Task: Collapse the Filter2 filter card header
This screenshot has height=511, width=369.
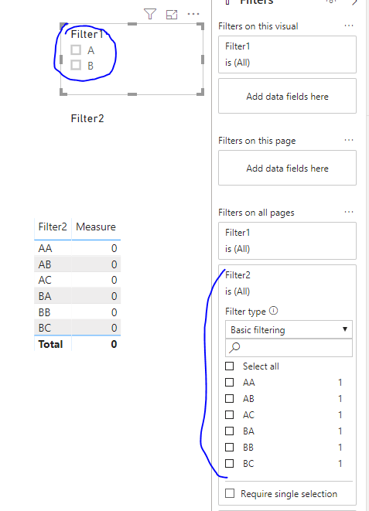Action: coord(287,283)
